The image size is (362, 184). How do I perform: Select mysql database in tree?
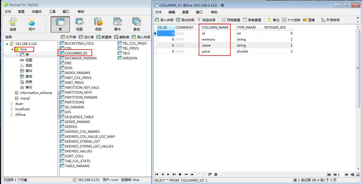(25, 98)
